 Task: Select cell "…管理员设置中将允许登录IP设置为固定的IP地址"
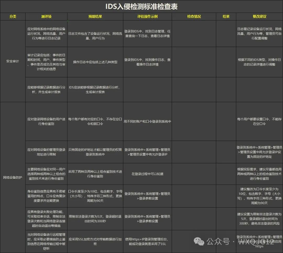(x=259, y=152)
